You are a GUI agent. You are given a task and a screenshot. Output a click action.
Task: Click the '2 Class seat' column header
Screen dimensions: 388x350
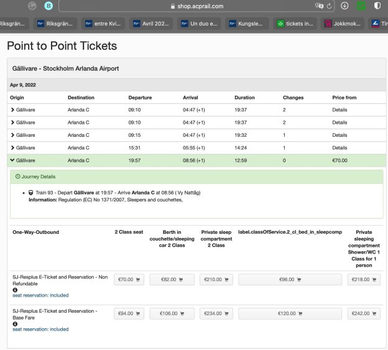click(129, 232)
